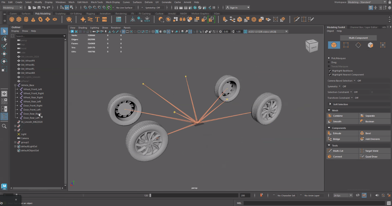Screen dimensions: 392x206
Task: Click the SVG import shelf icon
Action: tap(104, 19)
